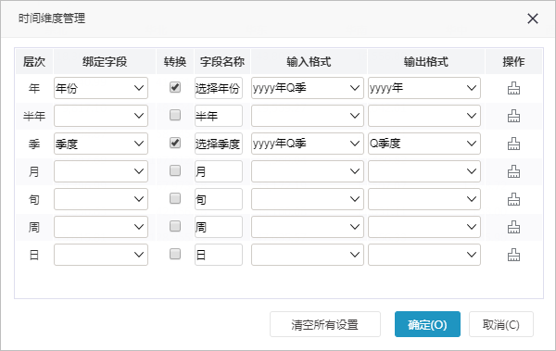The image size is (556, 351).
Task: Clear settings icon in 周 row
Action: coord(513,227)
